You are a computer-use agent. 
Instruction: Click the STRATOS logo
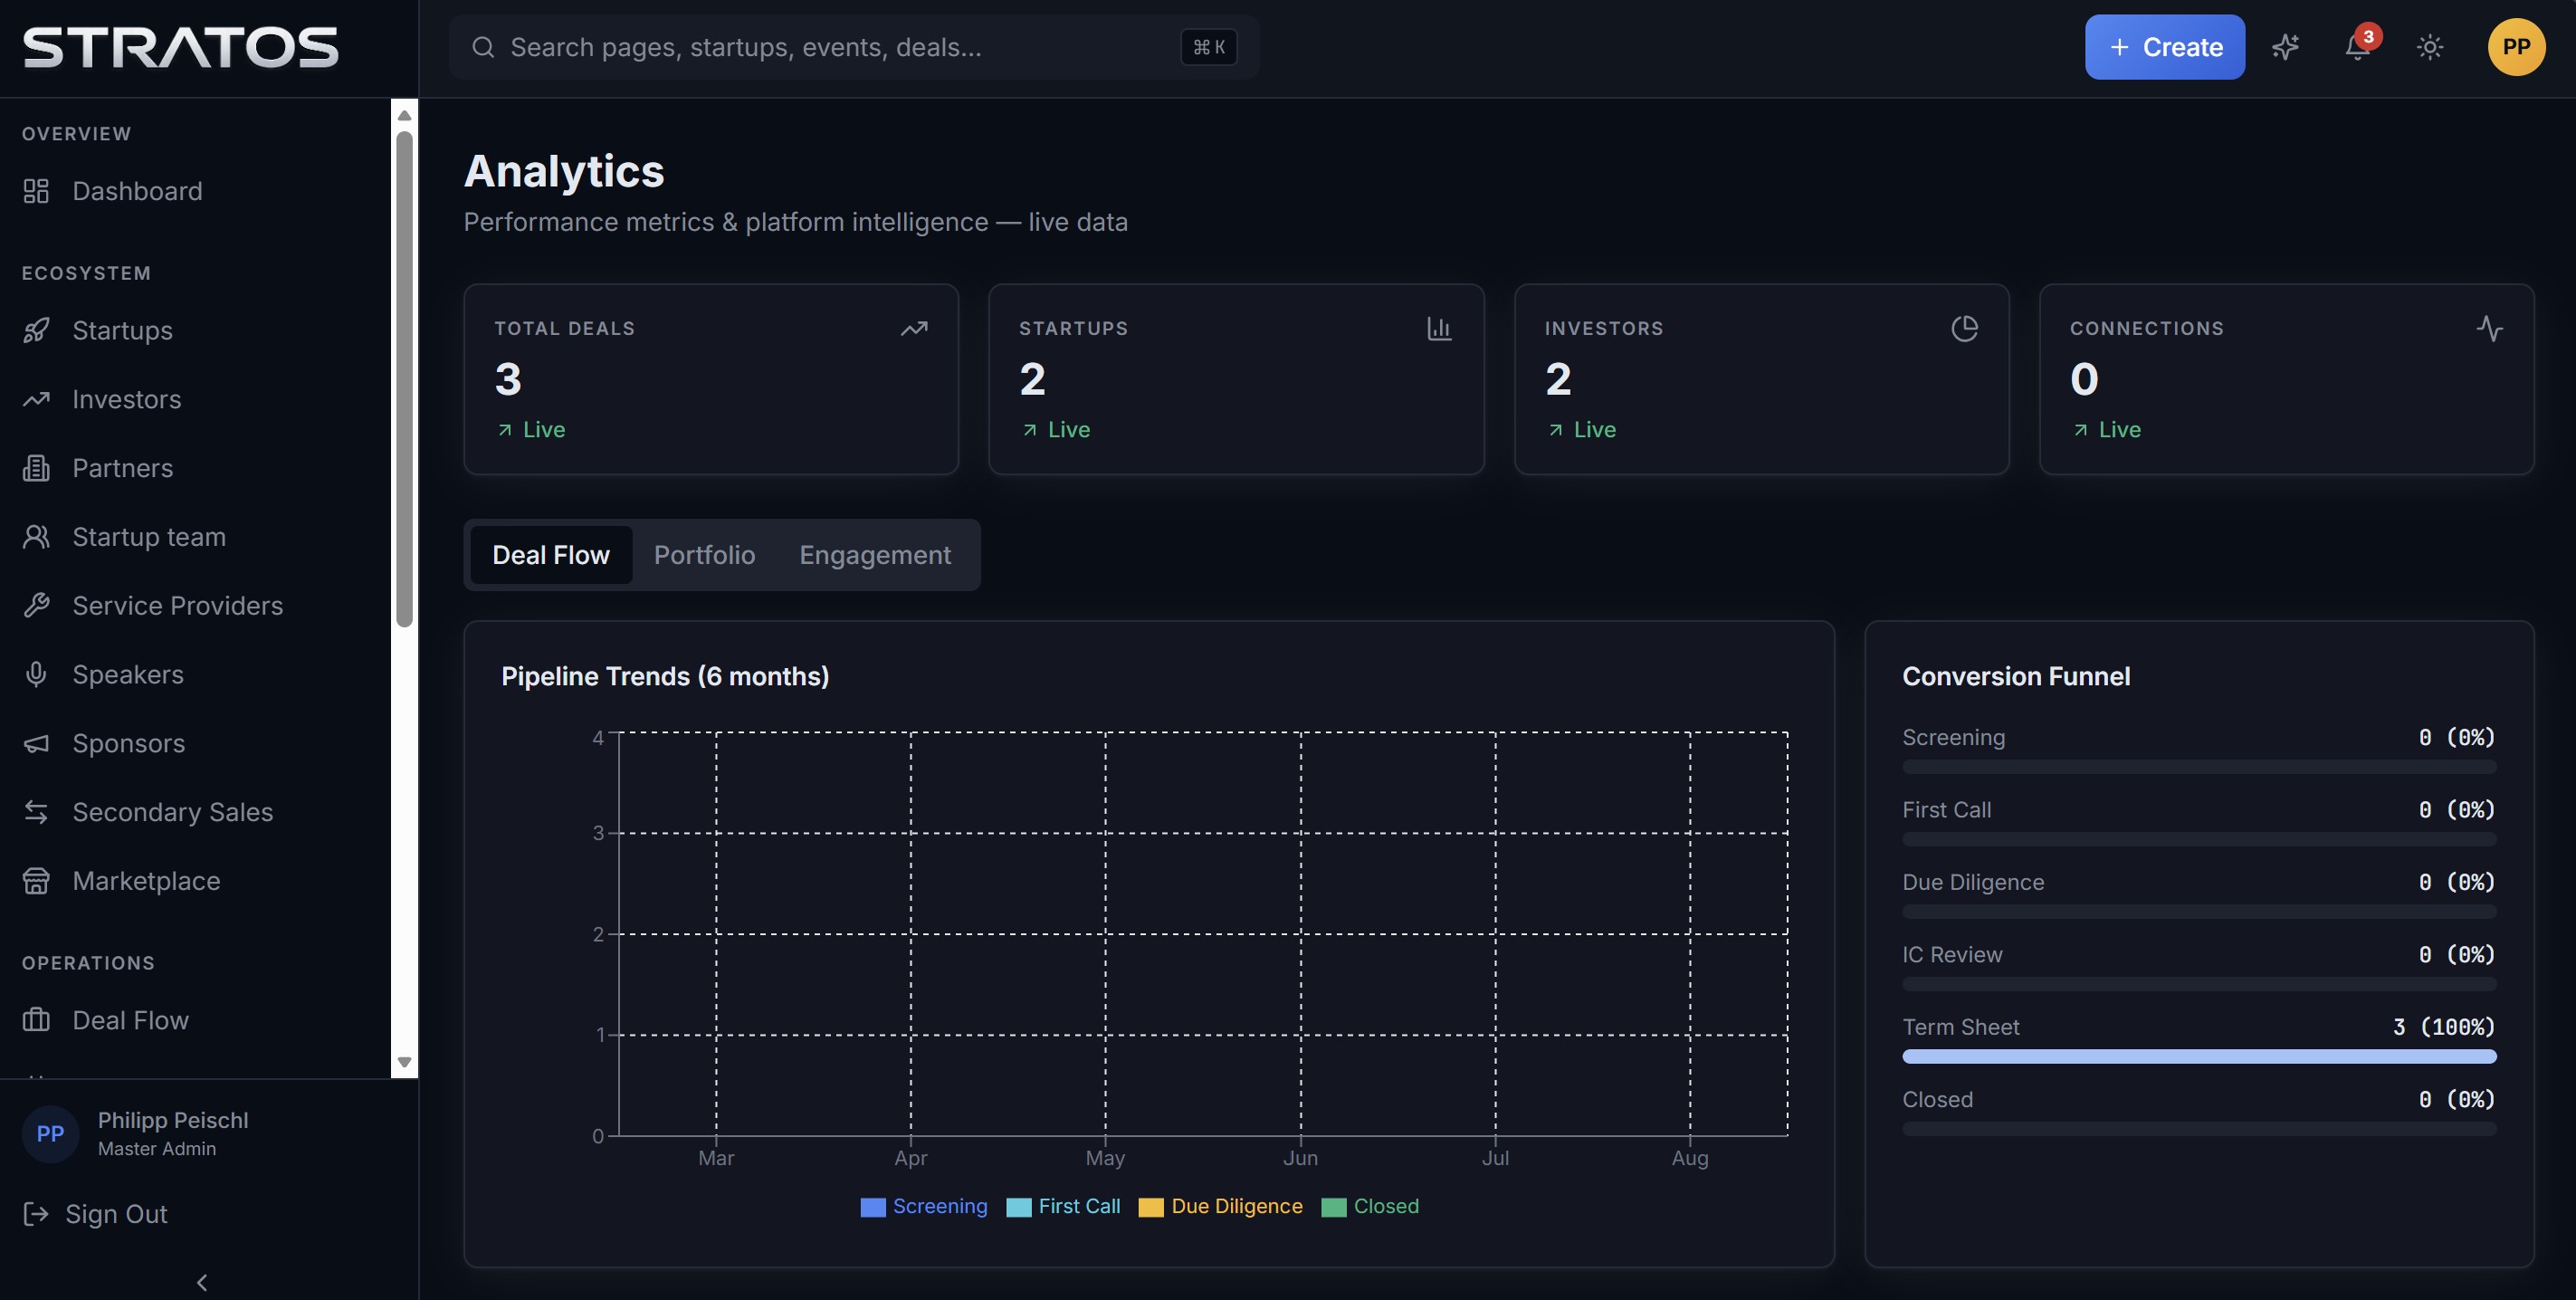tap(181, 48)
